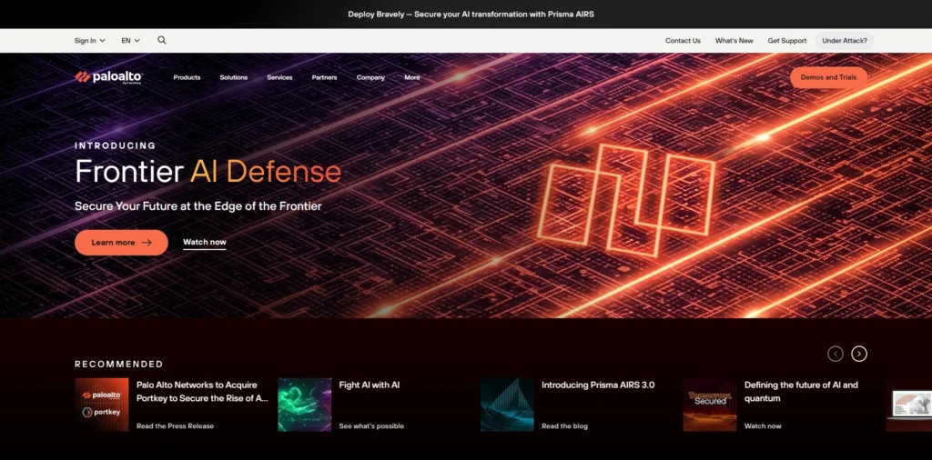Open the EN language selector
Screen dimensions: 932x460
[131, 41]
